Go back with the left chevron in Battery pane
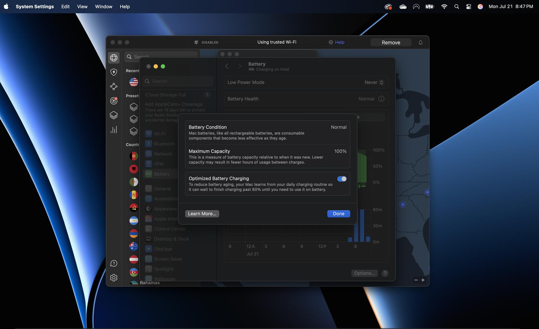 (x=227, y=66)
